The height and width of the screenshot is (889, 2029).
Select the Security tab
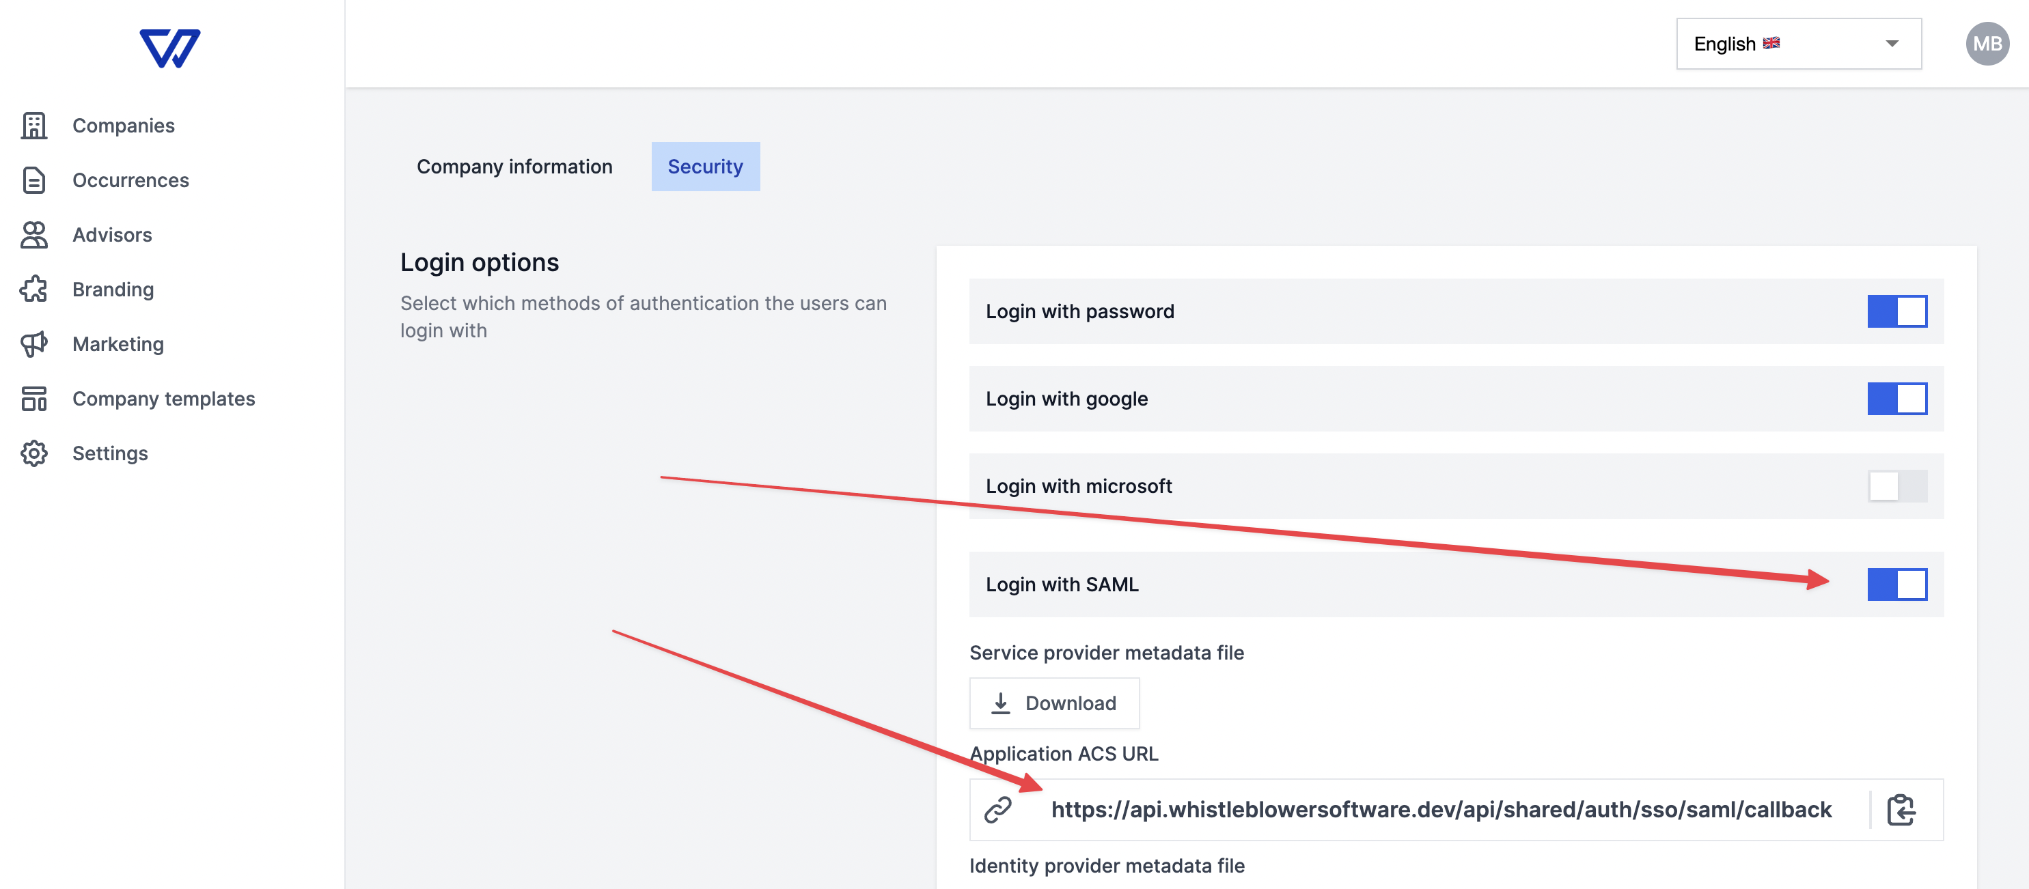705,166
